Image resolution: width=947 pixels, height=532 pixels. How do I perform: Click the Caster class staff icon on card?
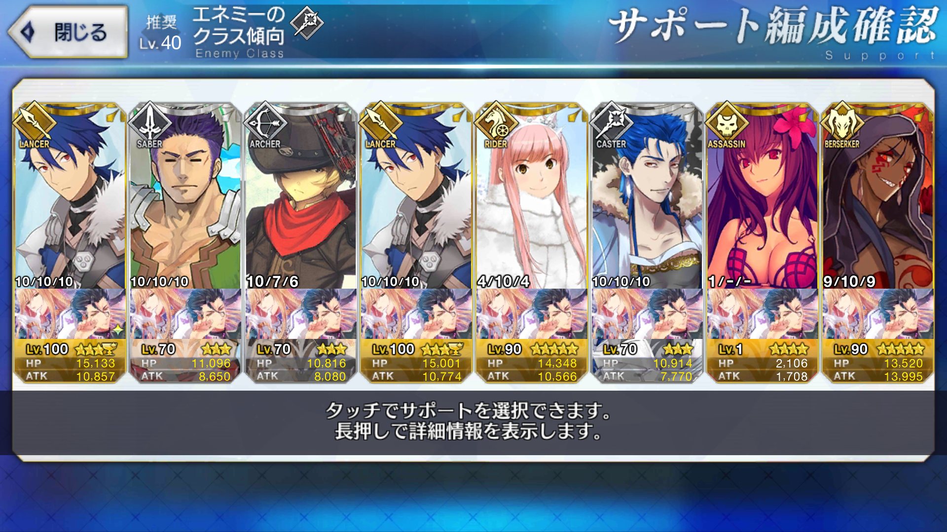coord(611,121)
